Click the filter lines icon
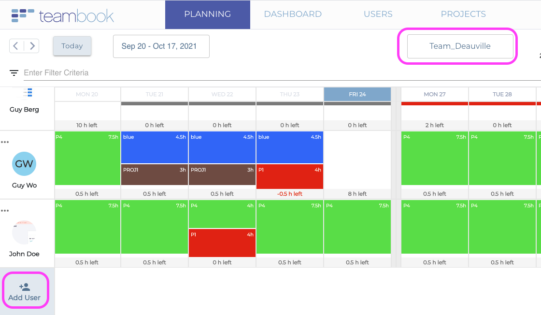This screenshot has height=315, width=541. click(14, 73)
